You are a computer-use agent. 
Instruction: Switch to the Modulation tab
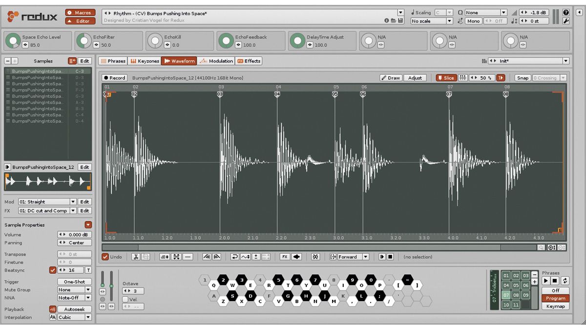pyautogui.click(x=217, y=61)
